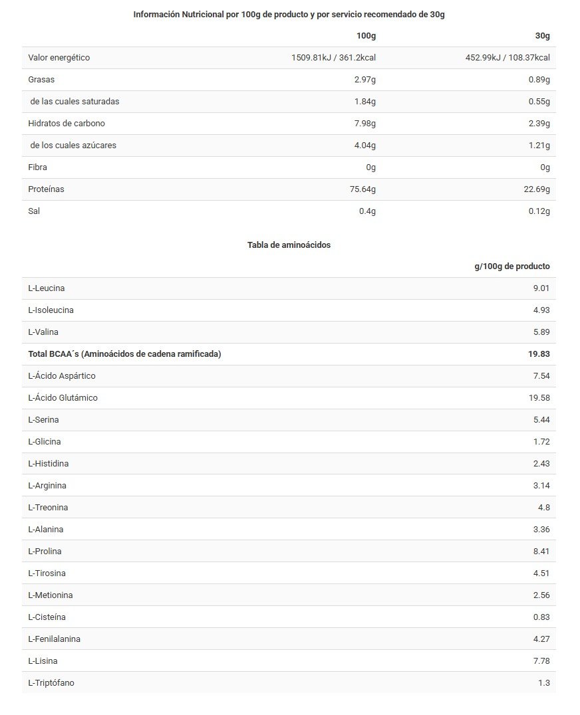
Task: Click the 30g column header
Action: [543, 36]
